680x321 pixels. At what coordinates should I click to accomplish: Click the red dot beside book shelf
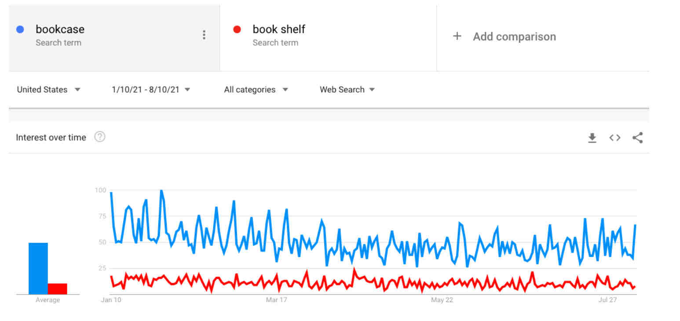pos(237,30)
